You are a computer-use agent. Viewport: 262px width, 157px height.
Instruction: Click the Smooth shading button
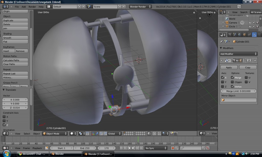(x=15, y=38)
